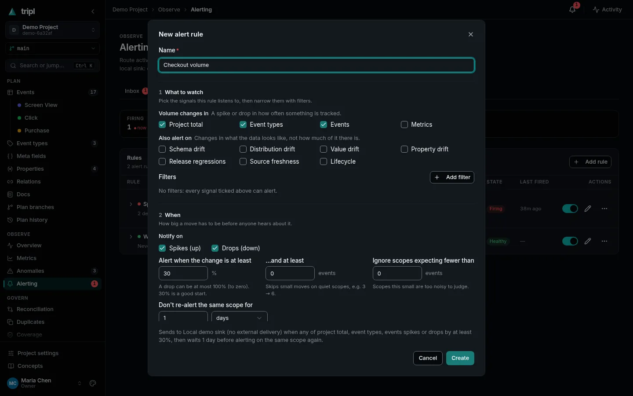This screenshot has width=633, height=396.
Task: Navigate to Reconciliation in the sidebar
Action: (x=53, y=309)
